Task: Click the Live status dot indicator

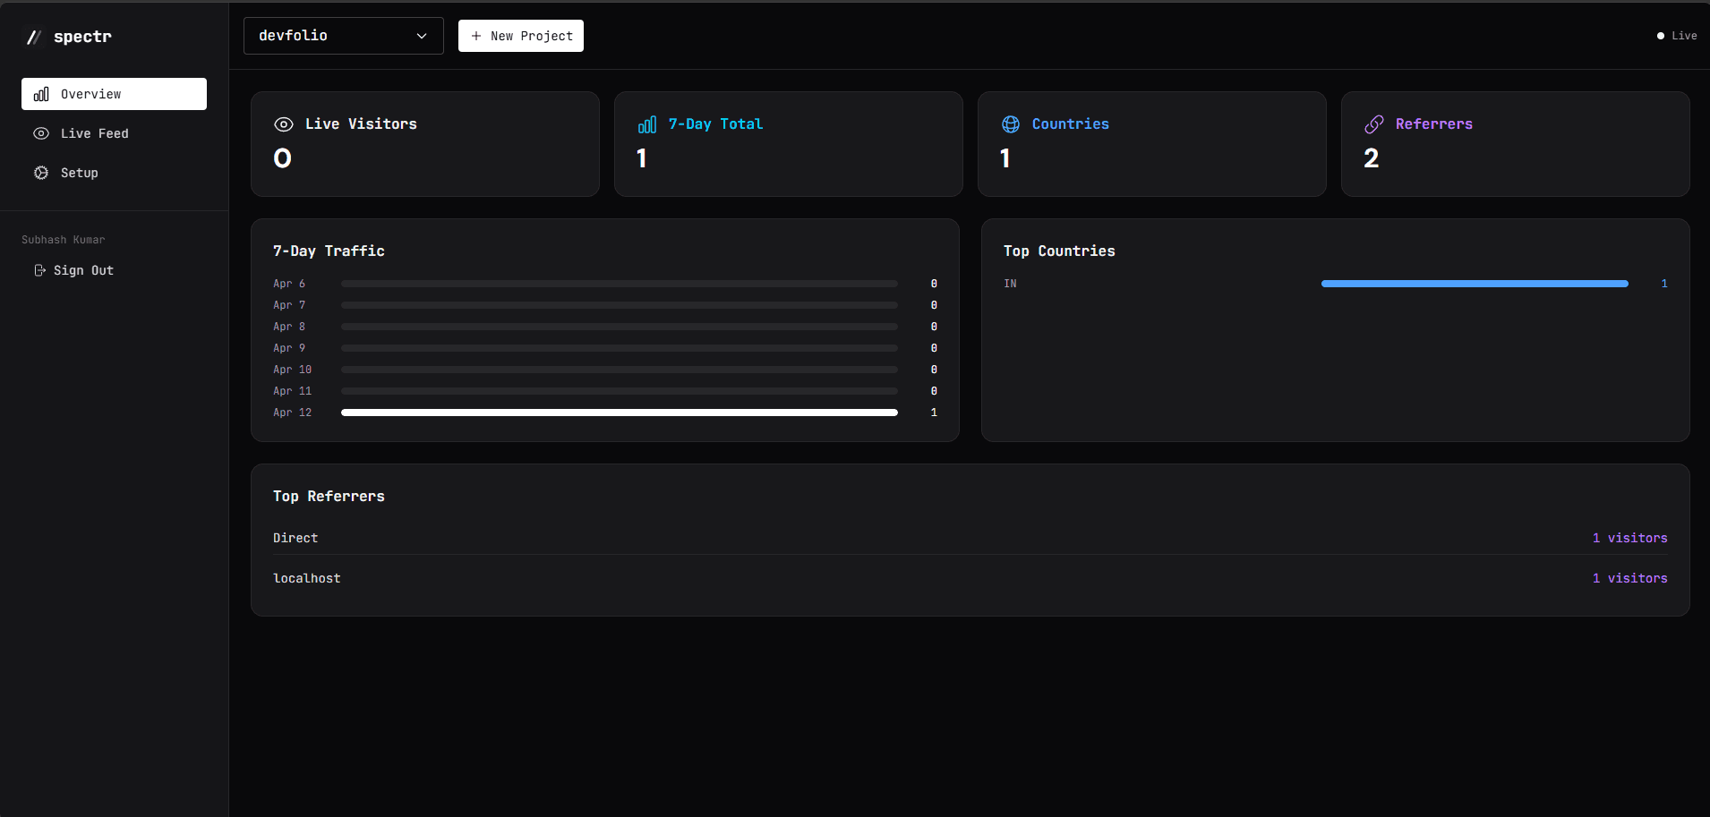Action: (1661, 36)
